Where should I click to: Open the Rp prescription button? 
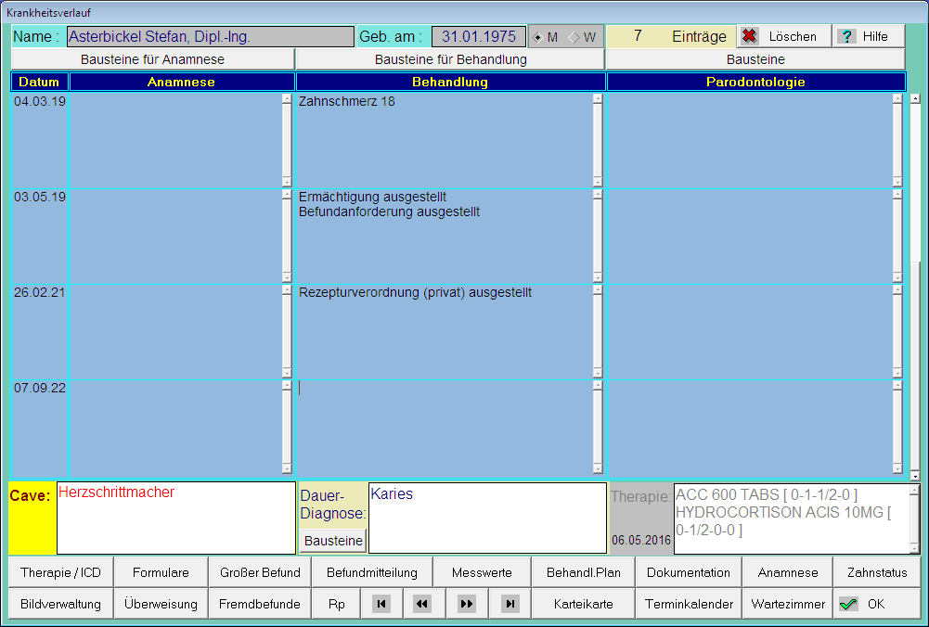pyautogui.click(x=336, y=604)
